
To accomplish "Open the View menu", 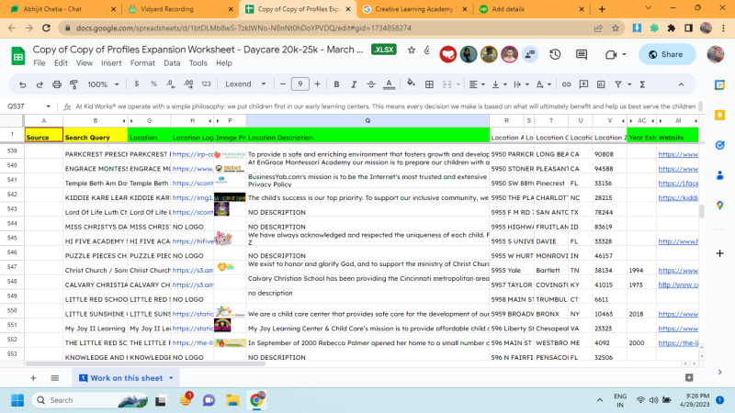I will tap(85, 63).
